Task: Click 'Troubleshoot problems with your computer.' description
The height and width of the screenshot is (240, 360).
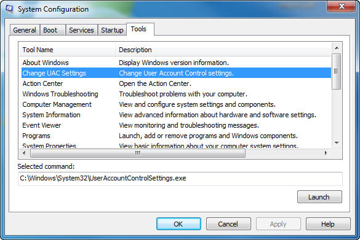Action: tap(183, 94)
